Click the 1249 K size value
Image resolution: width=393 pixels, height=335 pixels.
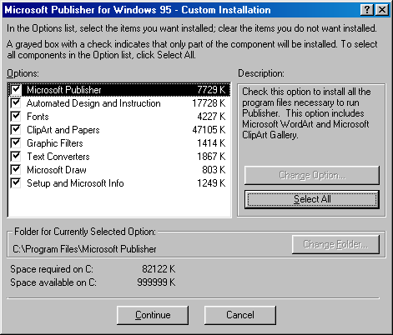(x=211, y=183)
